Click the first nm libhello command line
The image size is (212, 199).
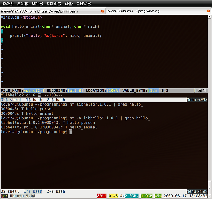click(72, 104)
